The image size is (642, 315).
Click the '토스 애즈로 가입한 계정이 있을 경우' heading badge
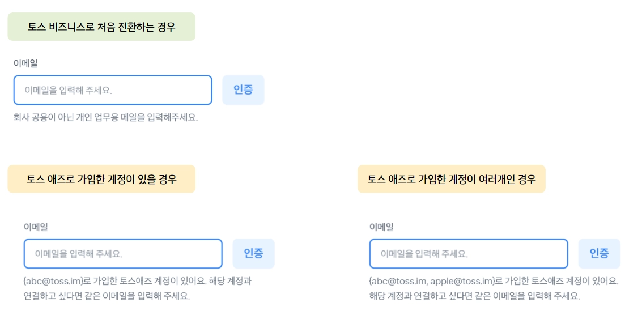[101, 179]
